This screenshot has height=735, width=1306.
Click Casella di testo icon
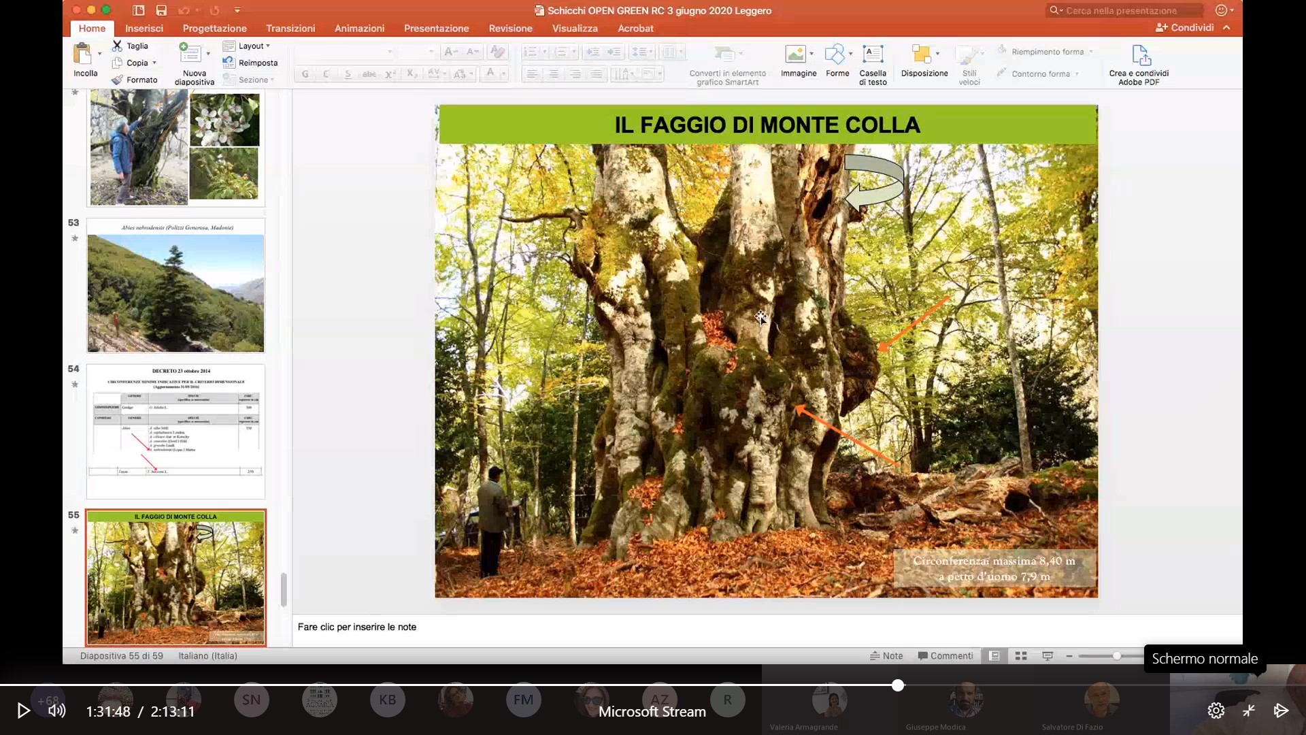[873, 54]
